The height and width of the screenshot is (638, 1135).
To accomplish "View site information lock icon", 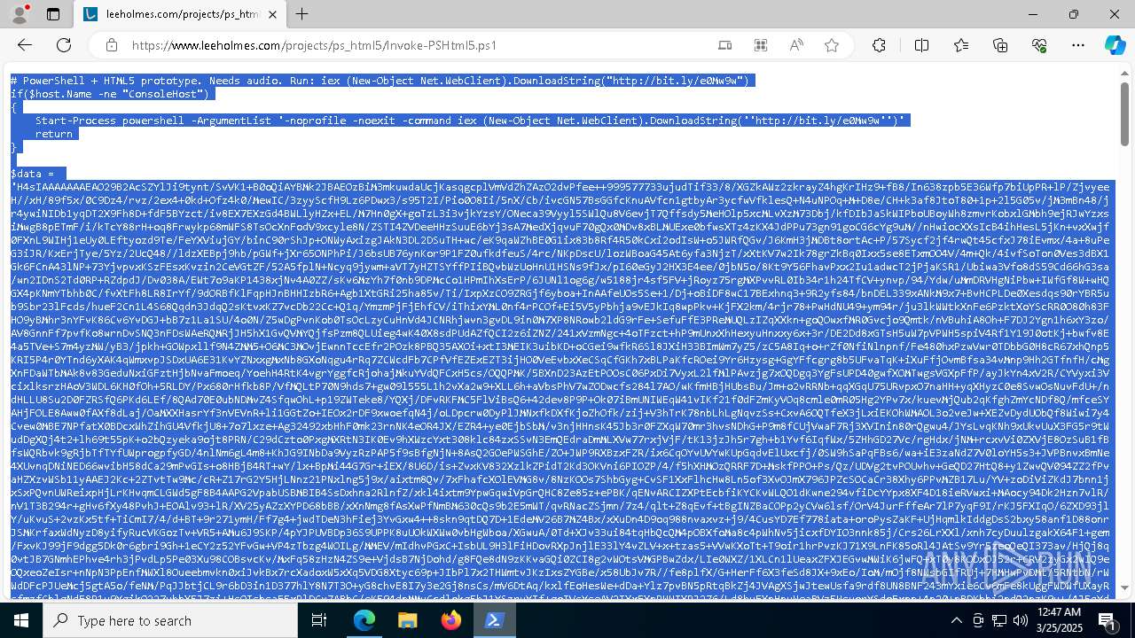I will click(112, 45).
